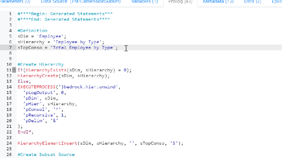Click the EndIf; keyword on line 22
This screenshot has height=158, width=282.
click(25, 132)
